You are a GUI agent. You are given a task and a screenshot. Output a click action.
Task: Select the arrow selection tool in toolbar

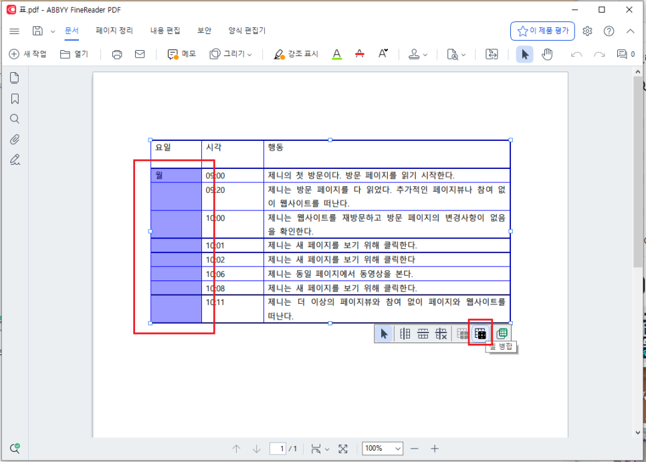524,54
